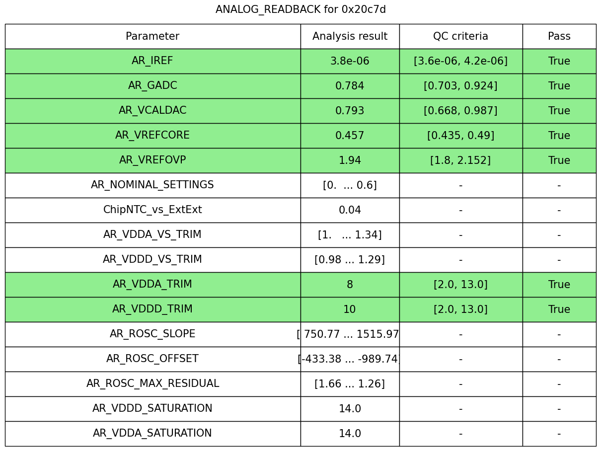Click the Pass column header
Screen dimensions: 601x451
559,36
